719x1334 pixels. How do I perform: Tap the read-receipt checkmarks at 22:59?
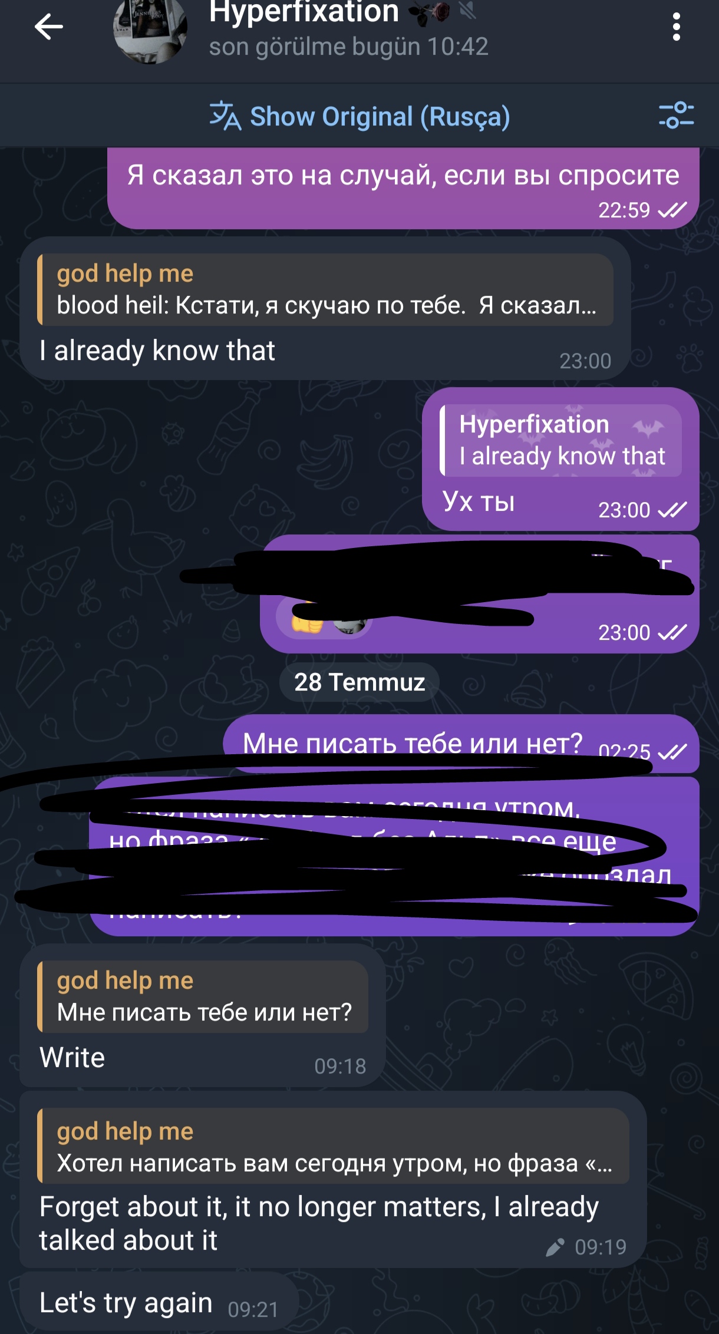(672, 210)
